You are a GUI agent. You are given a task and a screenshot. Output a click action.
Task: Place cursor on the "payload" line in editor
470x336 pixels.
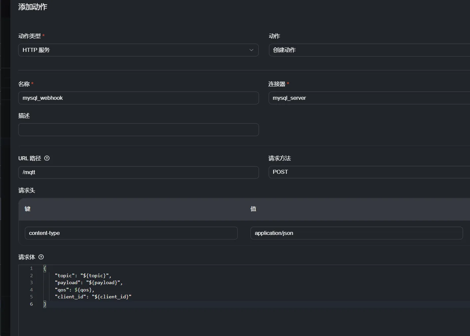coord(89,282)
